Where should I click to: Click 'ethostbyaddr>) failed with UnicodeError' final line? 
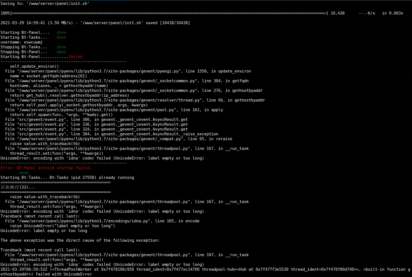(46, 274)
